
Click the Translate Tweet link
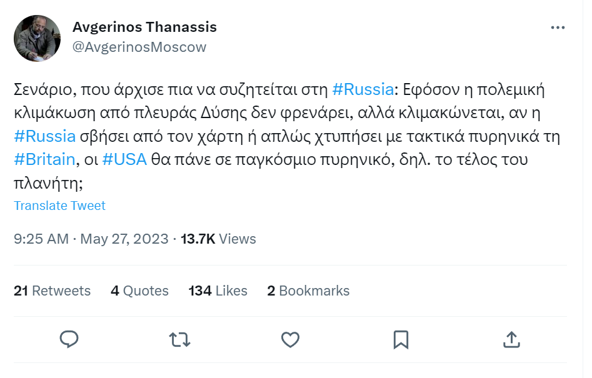(x=59, y=206)
